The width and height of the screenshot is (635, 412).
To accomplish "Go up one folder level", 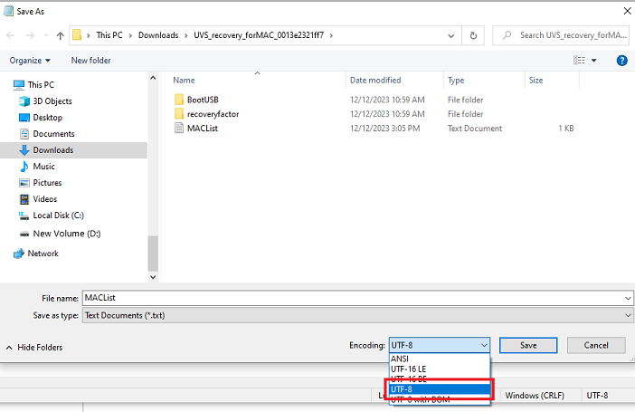I will pos(61,35).
